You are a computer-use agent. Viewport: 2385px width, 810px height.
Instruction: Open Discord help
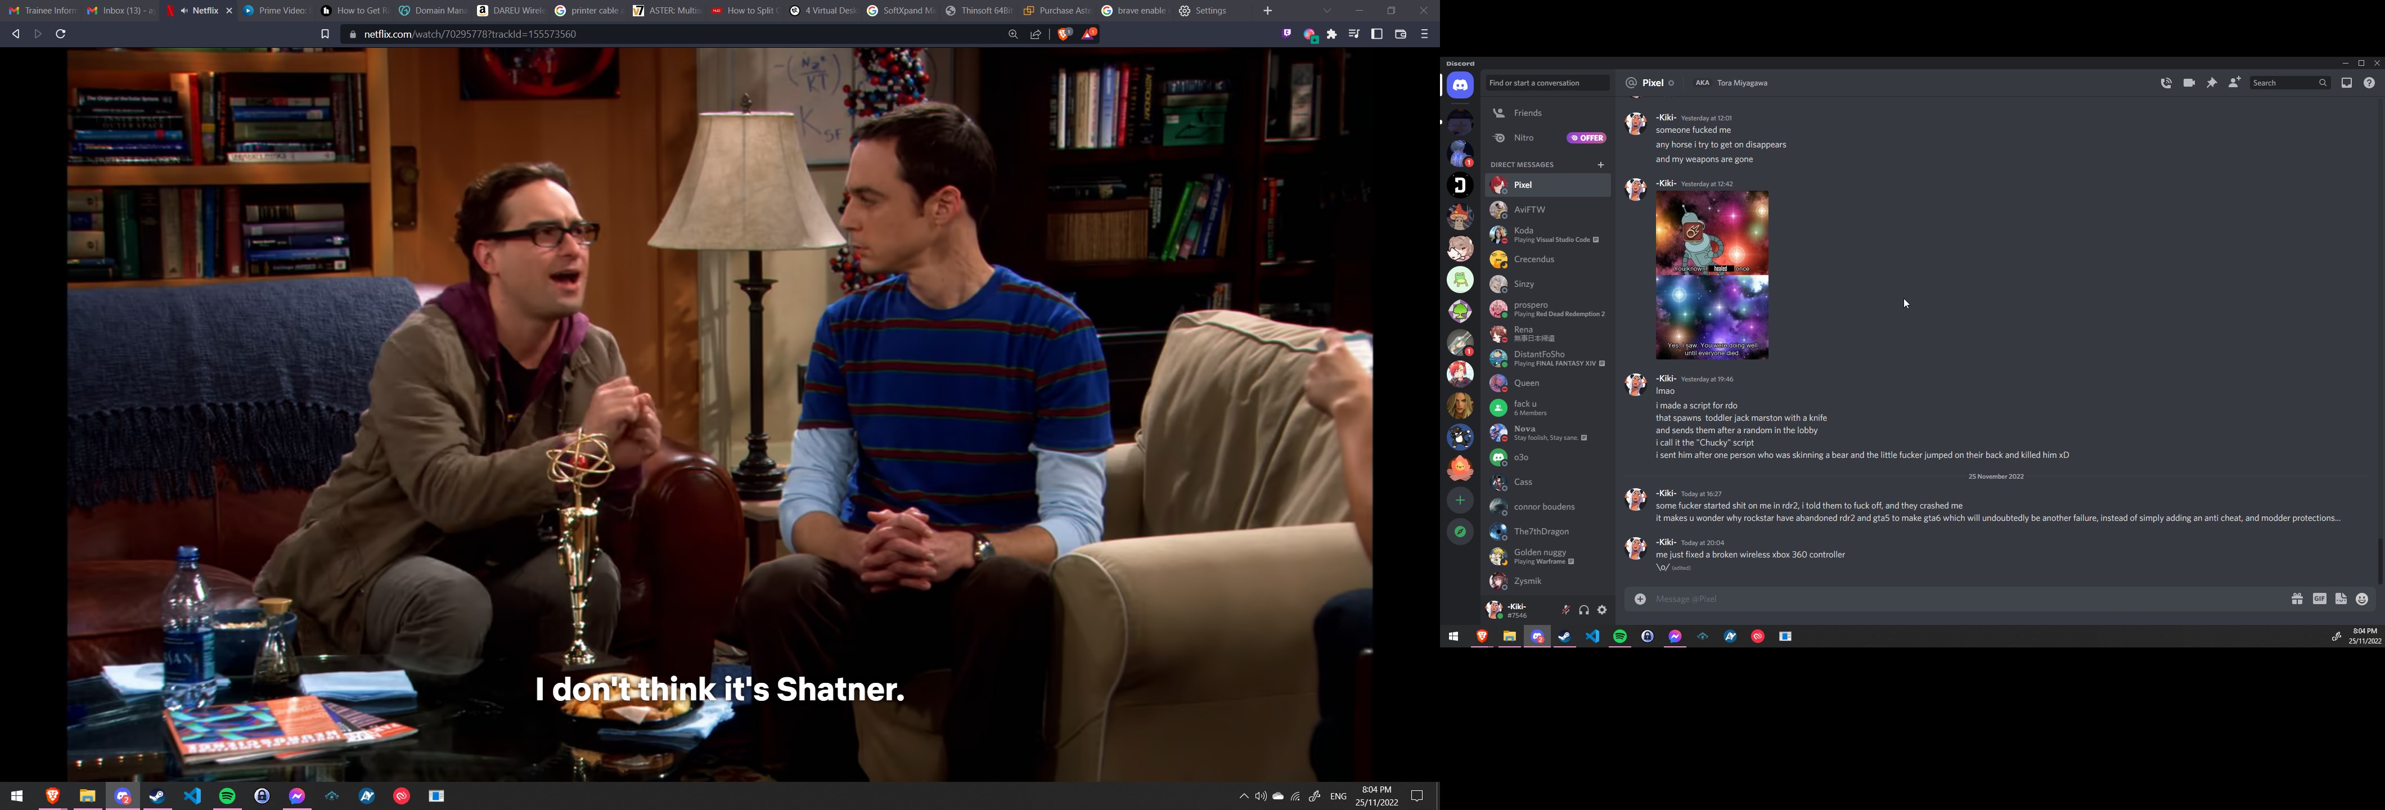pos(2368,83)
